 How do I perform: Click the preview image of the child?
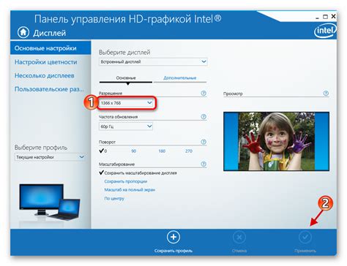tap(276, 141)
